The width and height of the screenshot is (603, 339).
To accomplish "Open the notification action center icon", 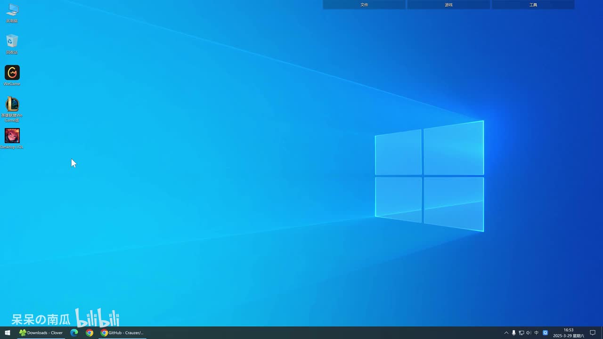I will pyautogui.click(x=593, y=333).
